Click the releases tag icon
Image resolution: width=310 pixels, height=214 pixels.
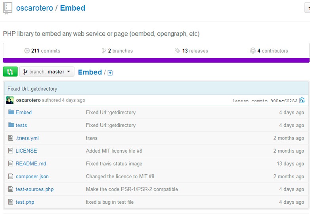point(177,51)
